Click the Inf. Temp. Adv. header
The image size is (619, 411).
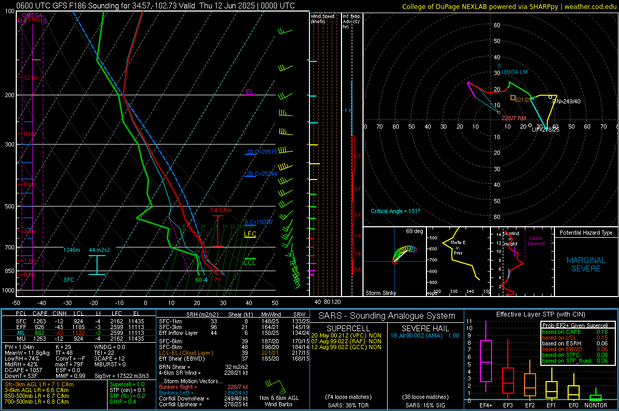tap(351, 22)
